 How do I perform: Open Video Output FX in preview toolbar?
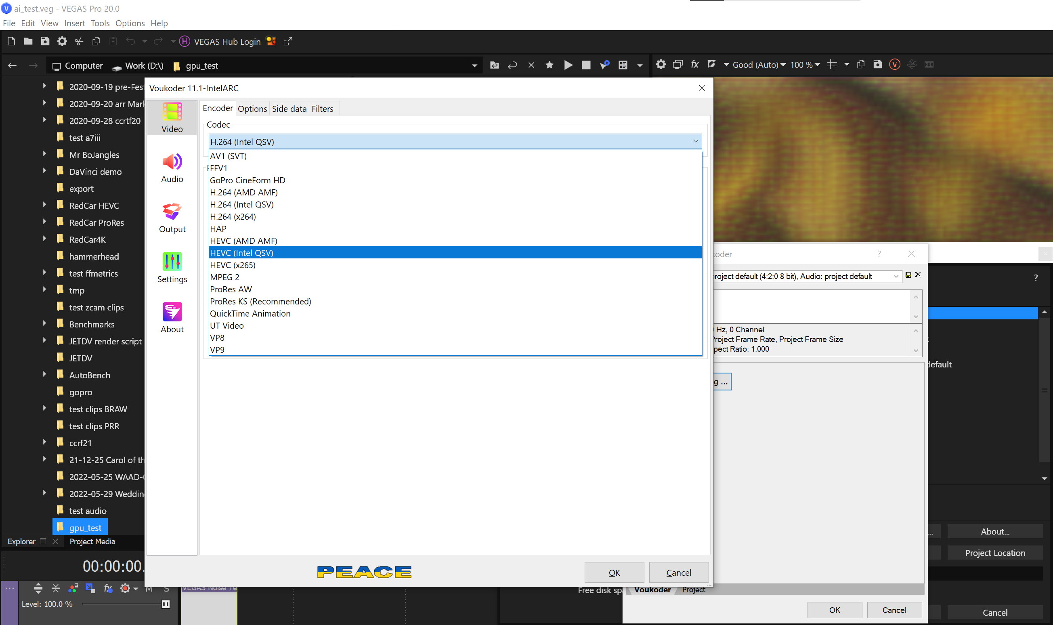point(695,65)
